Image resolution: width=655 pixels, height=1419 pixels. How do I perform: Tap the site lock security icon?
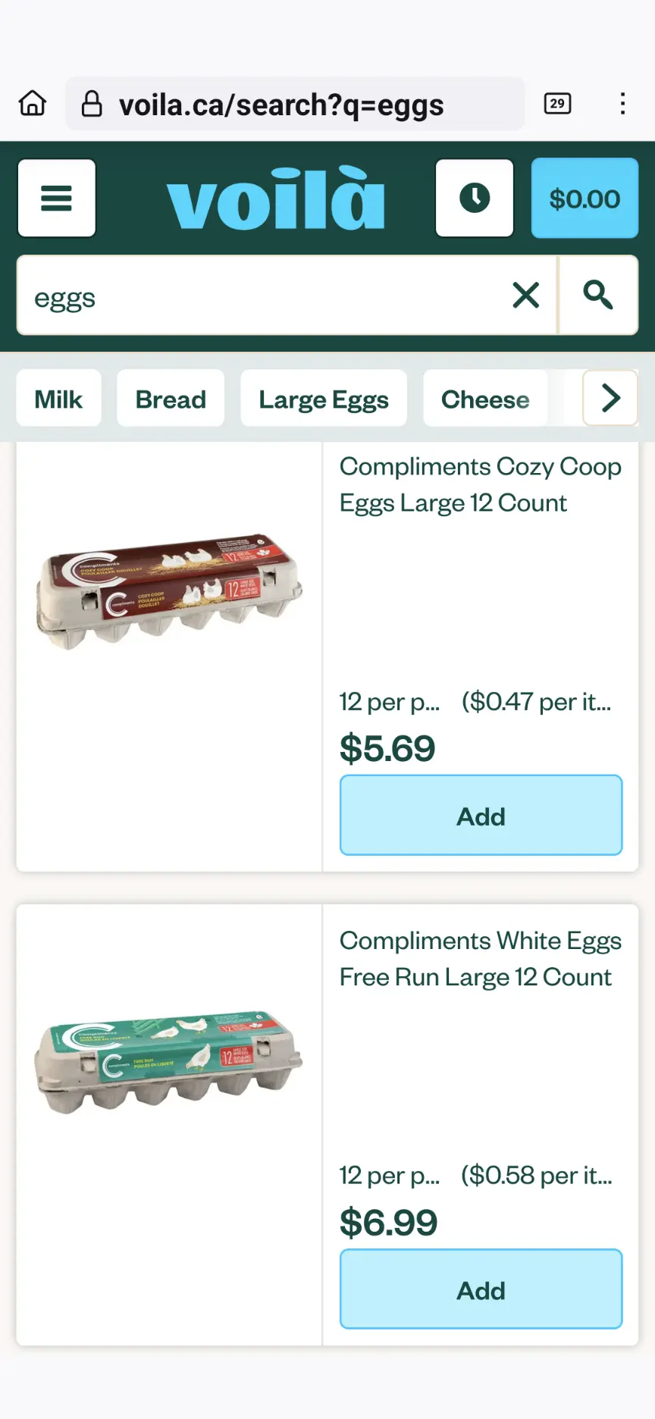click(92, 104)
